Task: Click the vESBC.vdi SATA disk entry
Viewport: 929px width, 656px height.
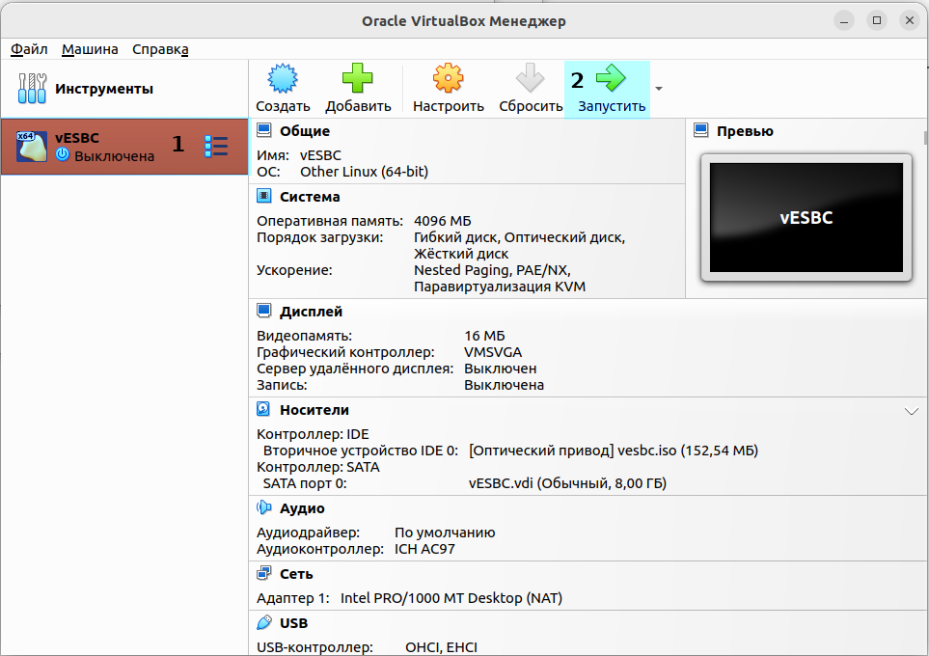Action: 567,483
